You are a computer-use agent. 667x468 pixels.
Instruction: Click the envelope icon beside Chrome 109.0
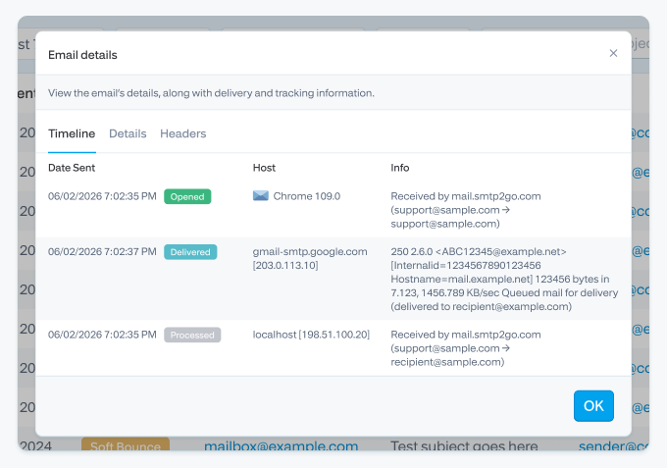coord(260,195)
